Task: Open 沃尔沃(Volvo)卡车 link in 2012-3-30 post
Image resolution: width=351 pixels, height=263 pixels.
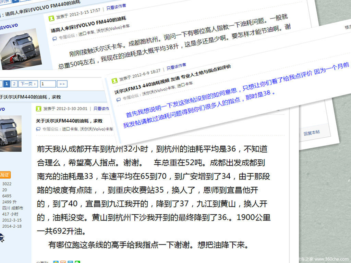Action: click(96, 129)
